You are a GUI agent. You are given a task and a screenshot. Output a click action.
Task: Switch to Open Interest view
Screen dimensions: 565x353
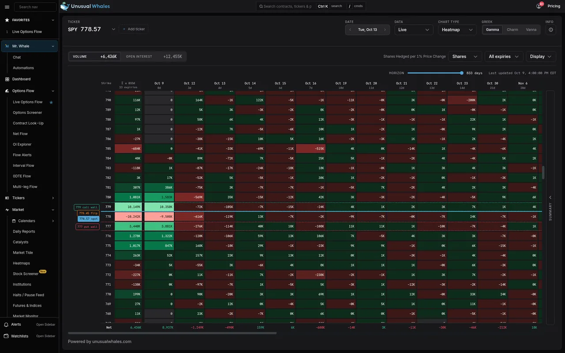coord(154,56)
